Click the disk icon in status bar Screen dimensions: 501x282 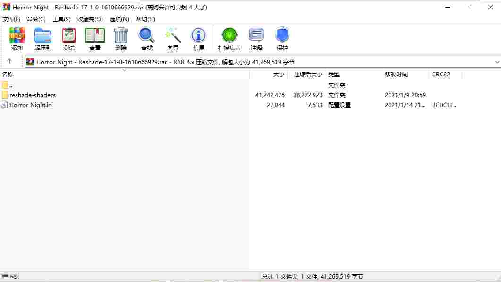pos(5,276)
